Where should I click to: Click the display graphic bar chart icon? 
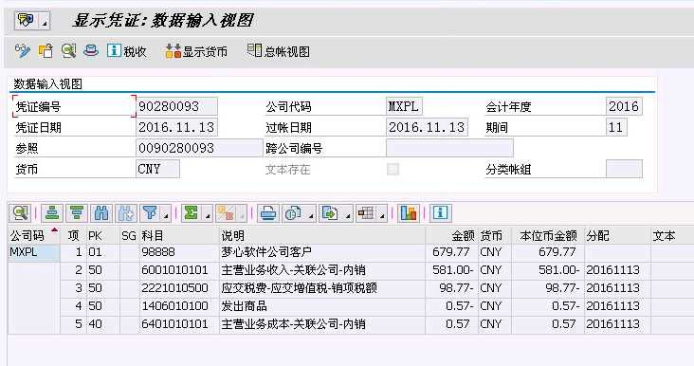pos(408,213)
